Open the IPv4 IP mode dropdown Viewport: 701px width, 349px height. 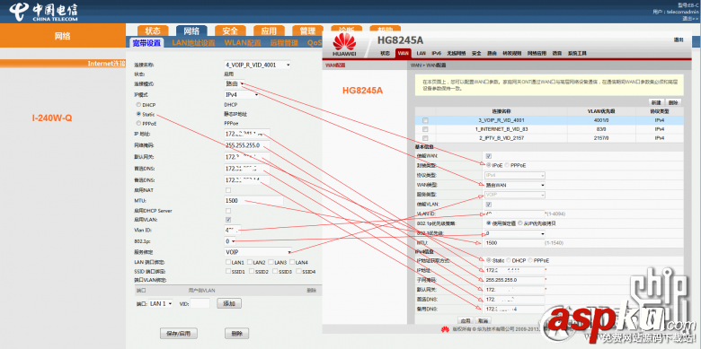tap(242, 94)
